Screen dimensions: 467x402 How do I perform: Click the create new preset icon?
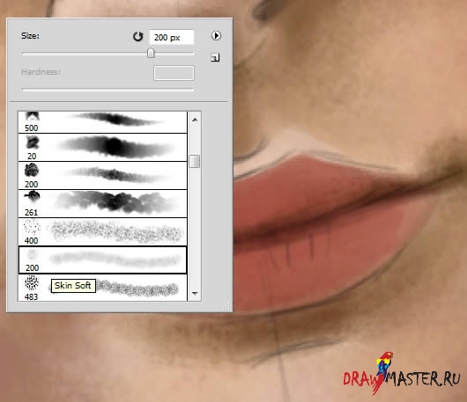215,57
